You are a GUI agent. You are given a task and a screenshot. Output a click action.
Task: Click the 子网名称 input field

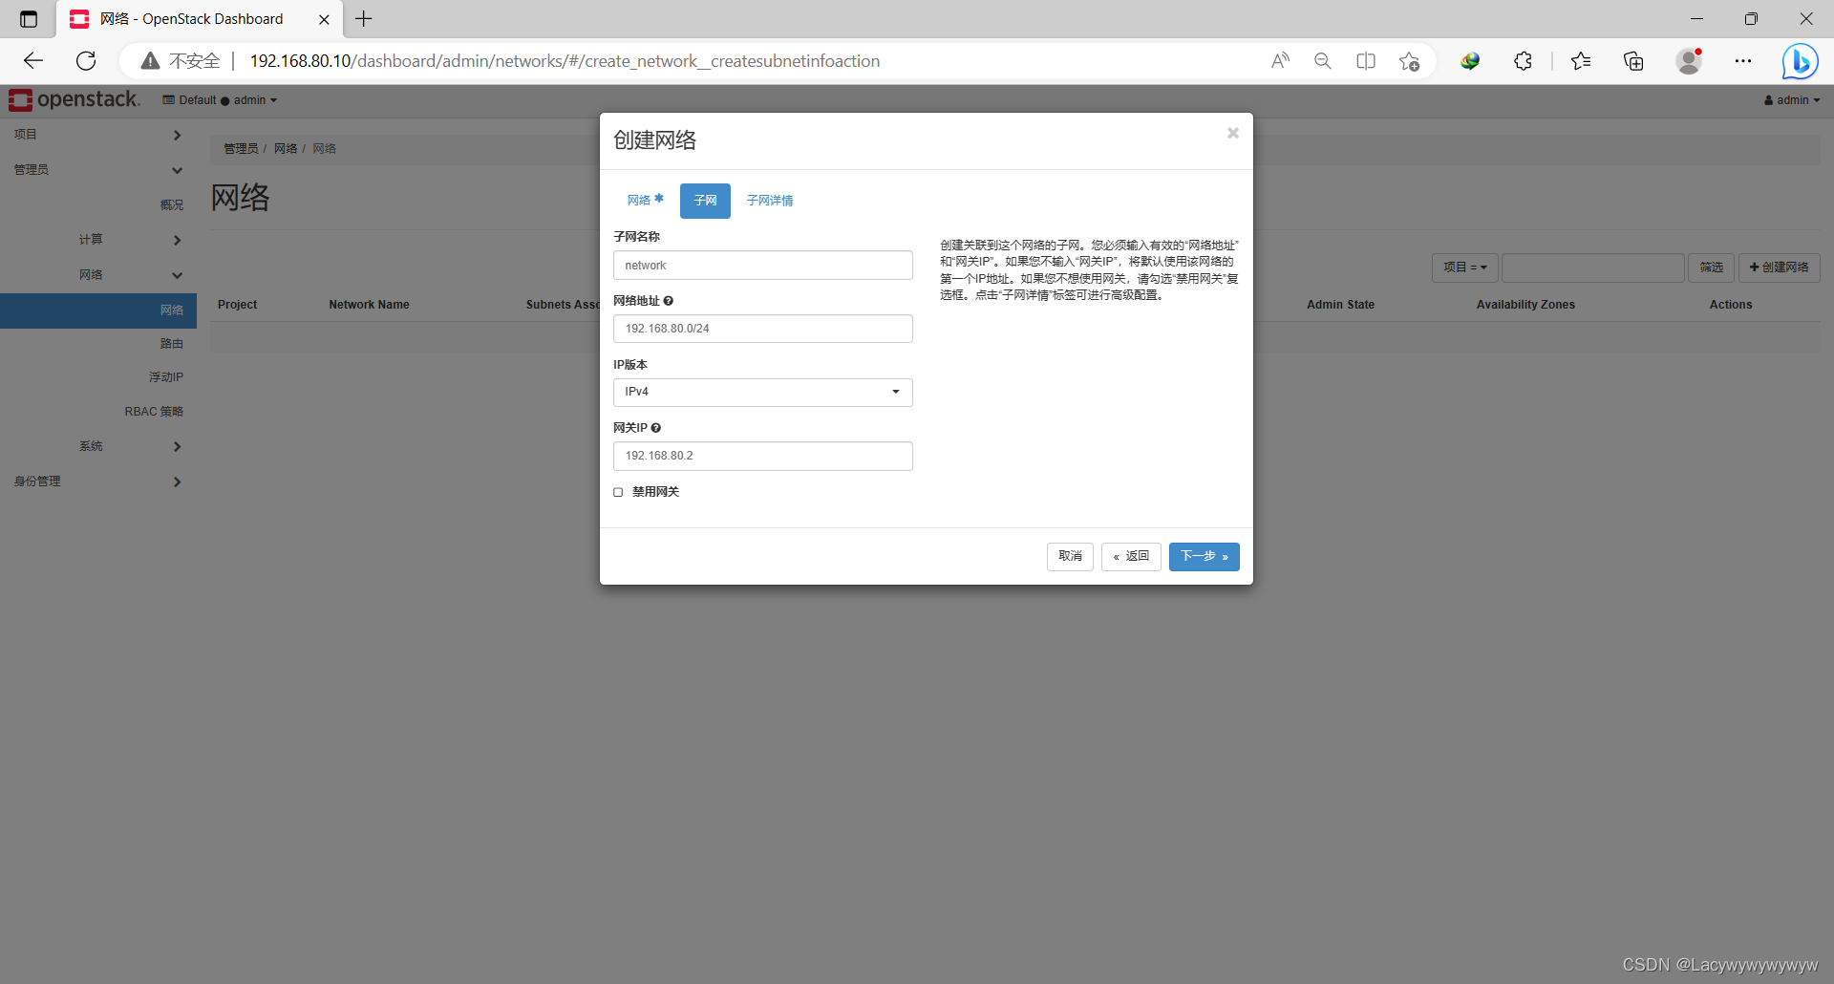tap(762, 265)
